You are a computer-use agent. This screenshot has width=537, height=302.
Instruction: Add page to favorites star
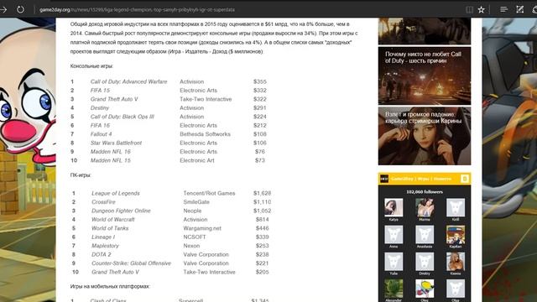coord(481,9)
